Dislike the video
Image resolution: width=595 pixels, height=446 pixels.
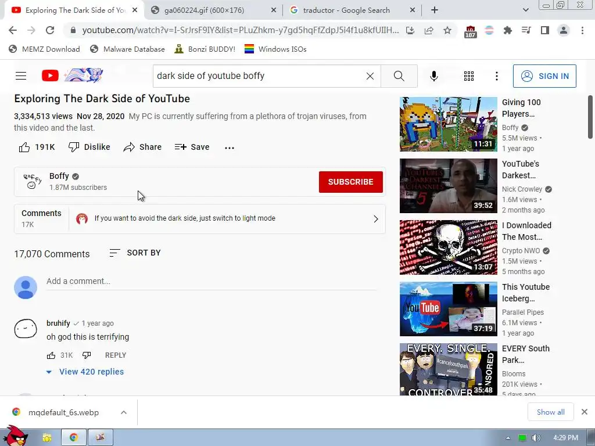pos(89,147)
